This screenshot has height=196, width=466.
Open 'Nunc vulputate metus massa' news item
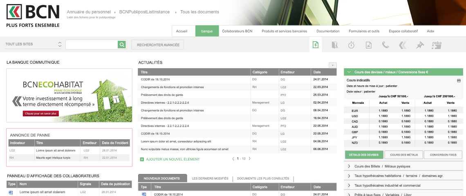click(184, 149)
